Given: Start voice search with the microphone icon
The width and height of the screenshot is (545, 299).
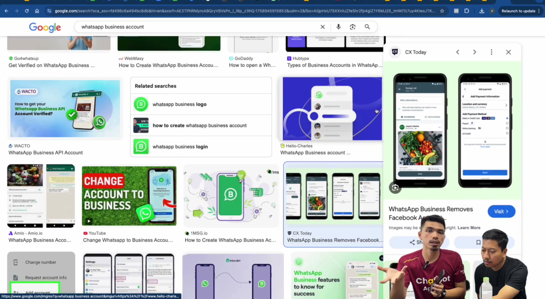Looking at the screenshot, I should [338, 27].
